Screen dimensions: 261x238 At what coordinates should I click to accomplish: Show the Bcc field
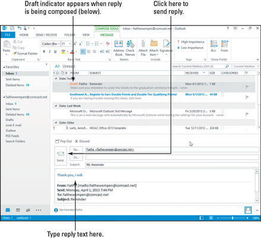pyautogui.click(x=213, y=46)
